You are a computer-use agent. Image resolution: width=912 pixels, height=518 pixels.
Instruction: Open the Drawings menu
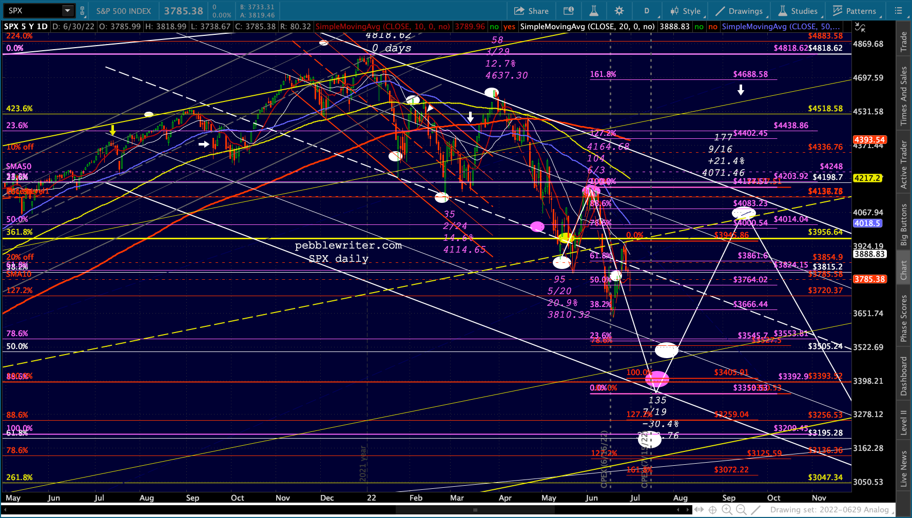click(x=740, y=11)
